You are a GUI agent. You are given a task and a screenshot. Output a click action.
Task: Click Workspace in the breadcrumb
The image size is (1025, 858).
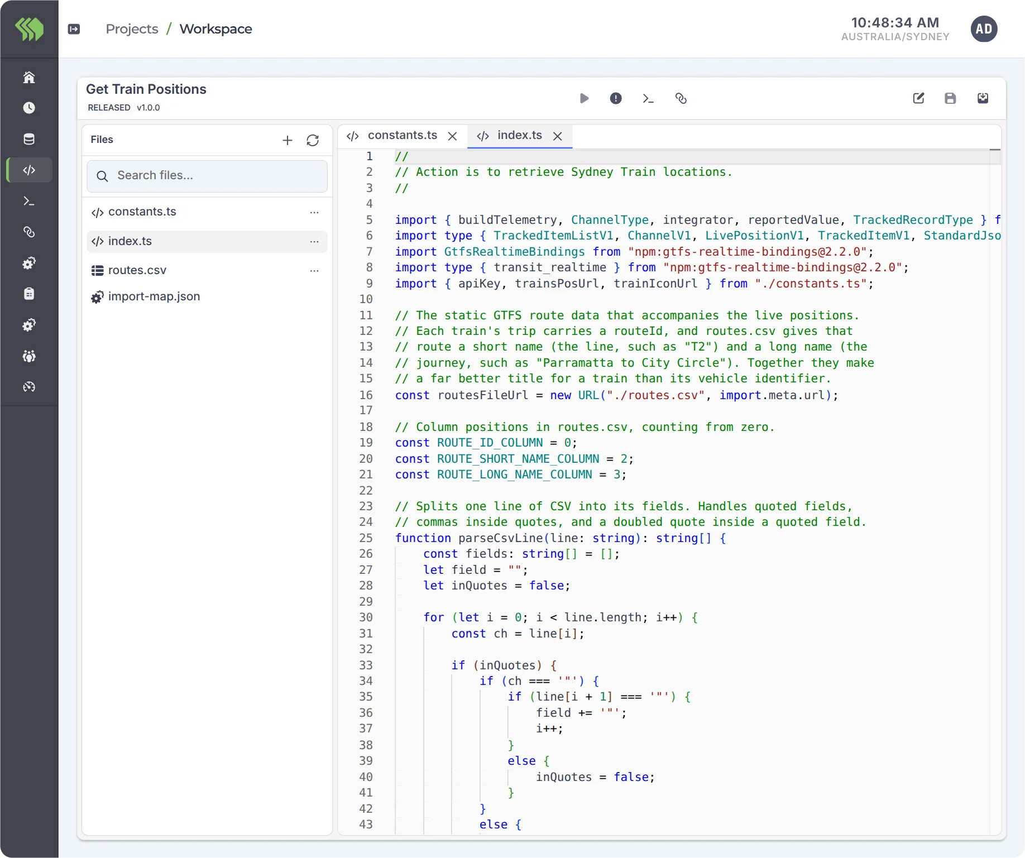[215, 29]
